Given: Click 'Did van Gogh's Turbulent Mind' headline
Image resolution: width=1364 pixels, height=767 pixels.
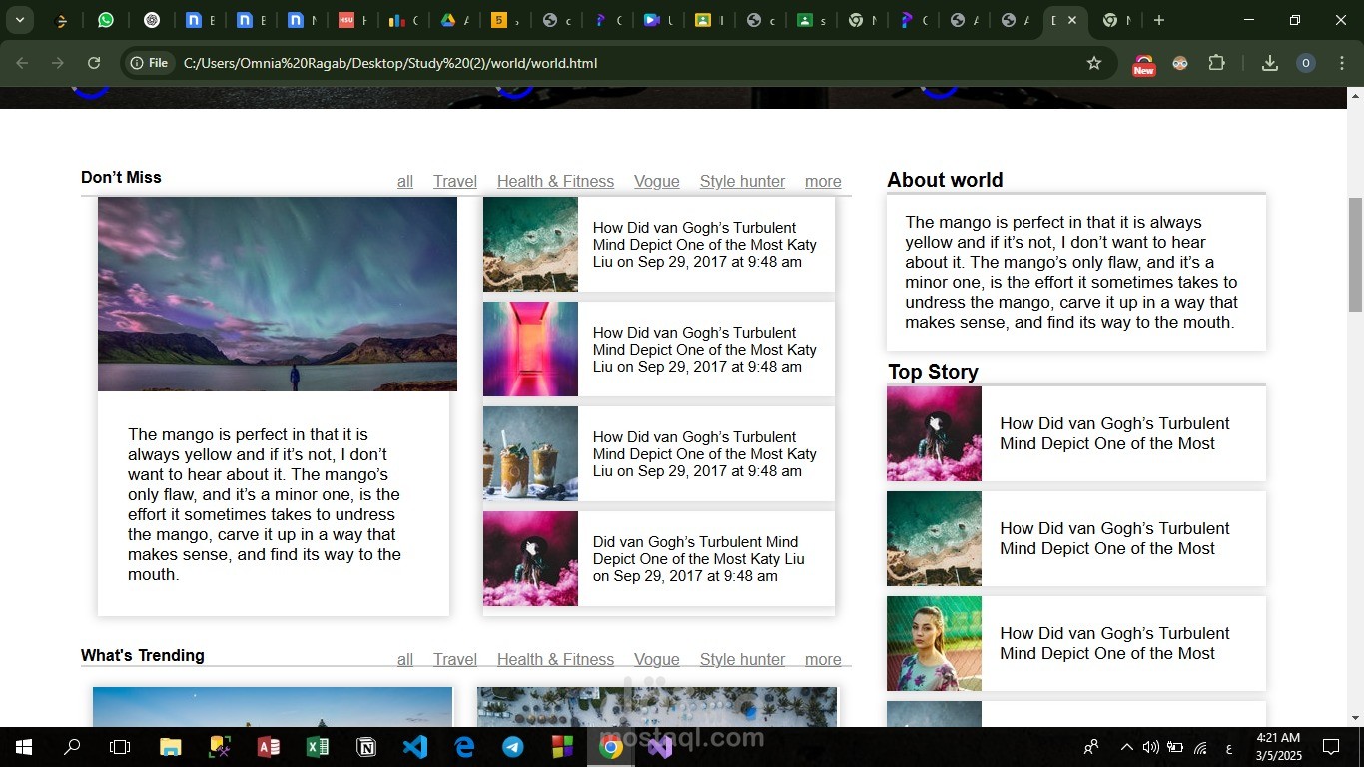Looking at the screenshot, I should [698, 558].
